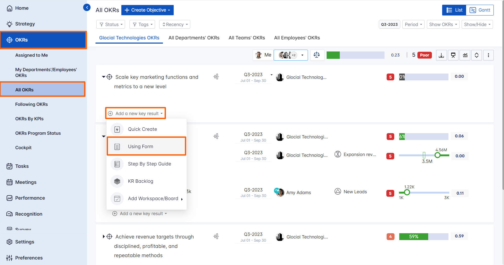Open presentation mode icon
The image size is (504, 265).
[x=453, y=55]
